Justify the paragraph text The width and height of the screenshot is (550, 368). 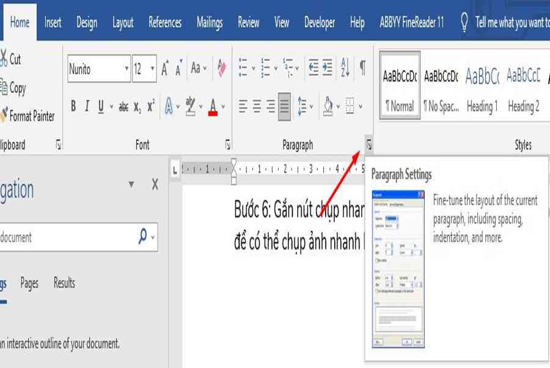point(284,106)
